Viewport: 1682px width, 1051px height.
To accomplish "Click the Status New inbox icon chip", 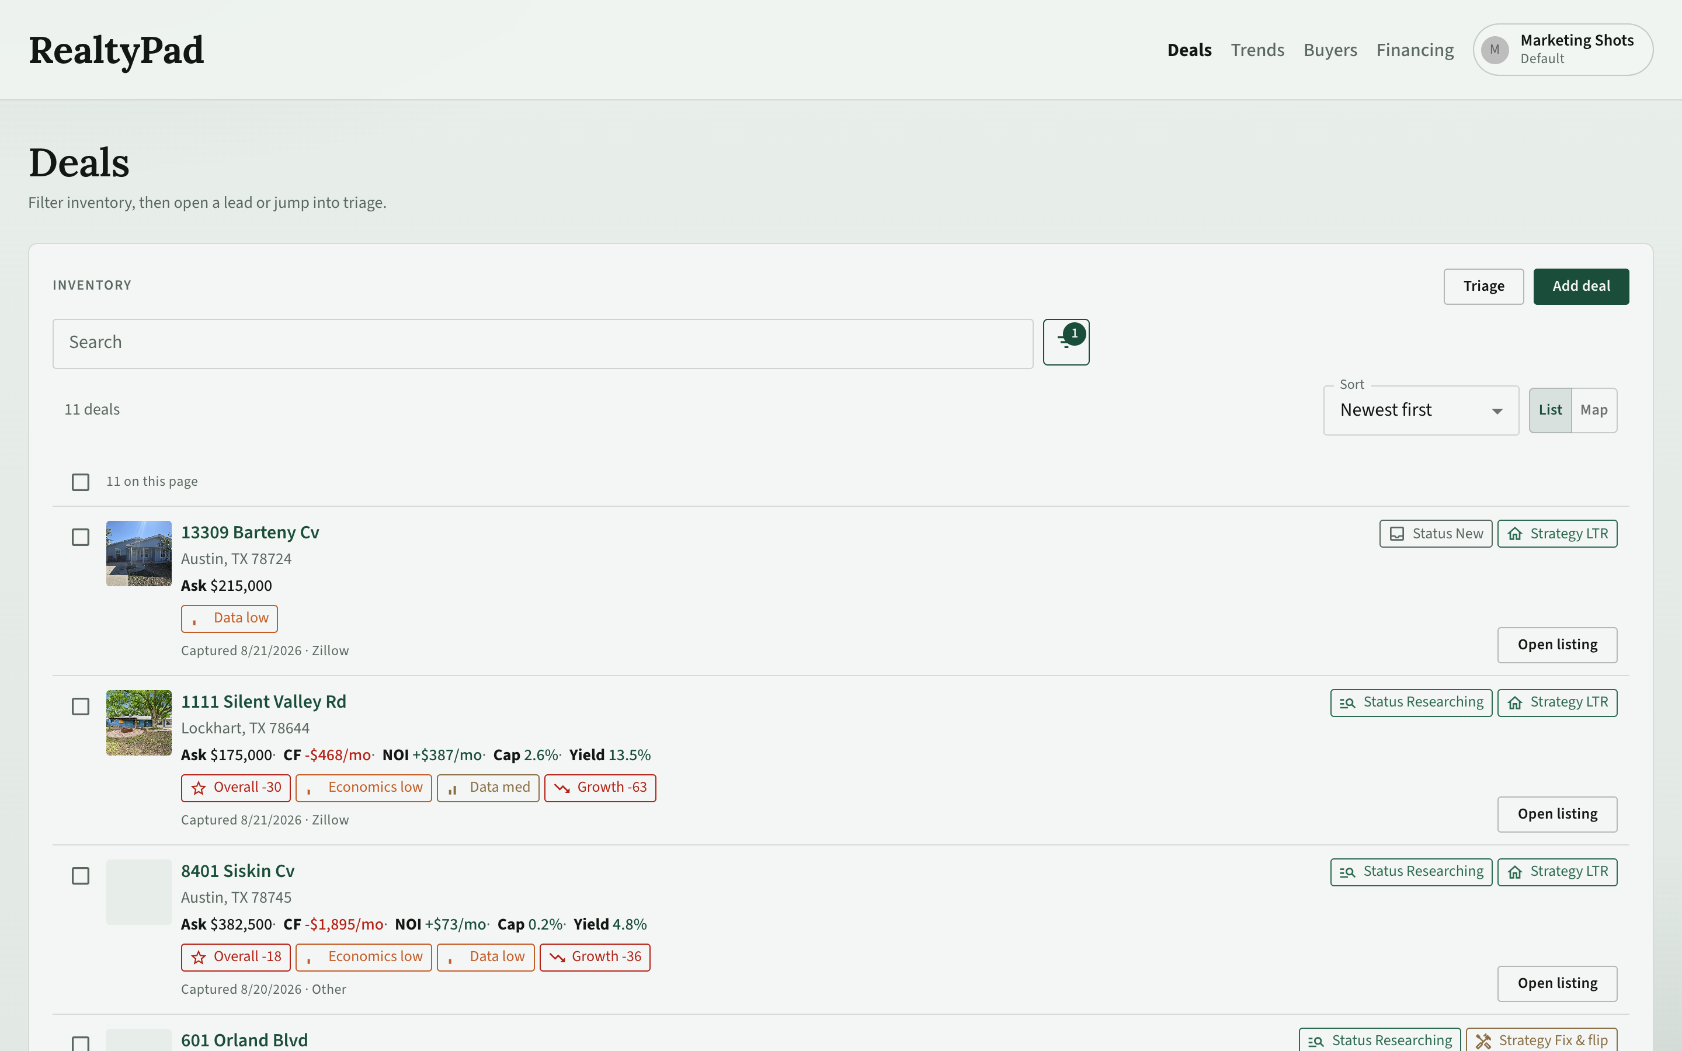I will click(x=1436, y=534).
